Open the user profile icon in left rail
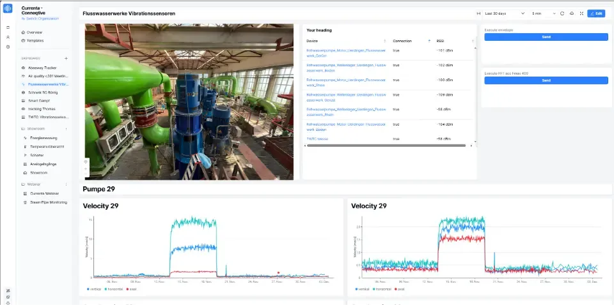 tap(8, 37)
